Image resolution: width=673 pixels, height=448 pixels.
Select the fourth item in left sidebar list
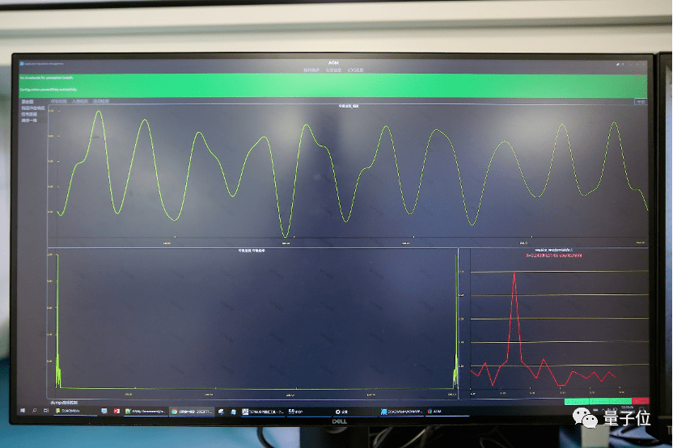pyautogui.click(x=29, y=120)
